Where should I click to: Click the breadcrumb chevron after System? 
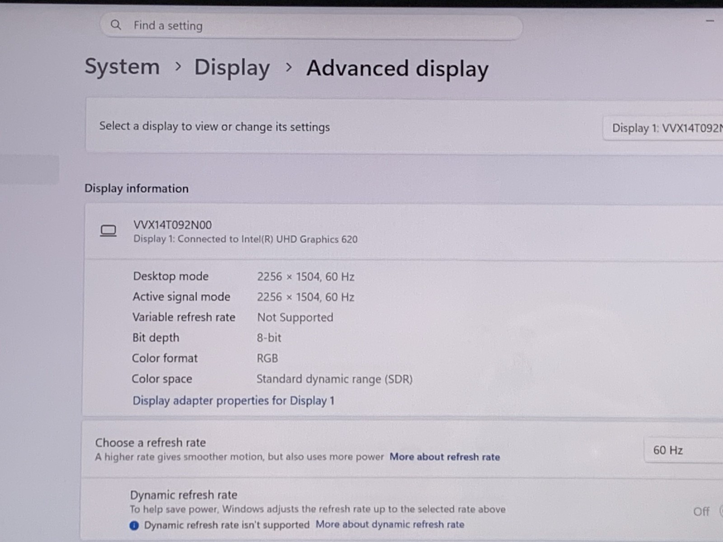[178, 67]
